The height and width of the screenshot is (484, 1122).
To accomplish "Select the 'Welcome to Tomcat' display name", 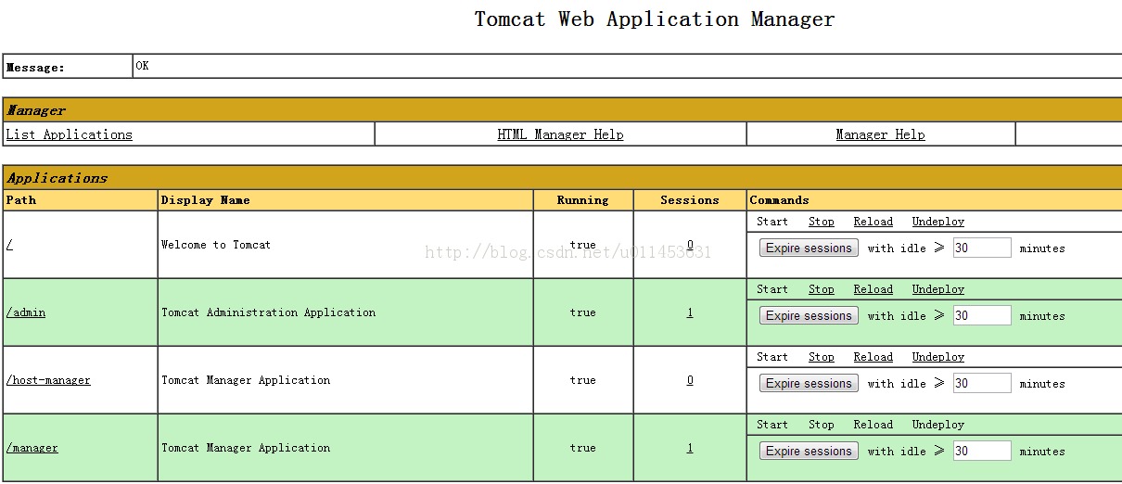I will (x=216, y=245).
